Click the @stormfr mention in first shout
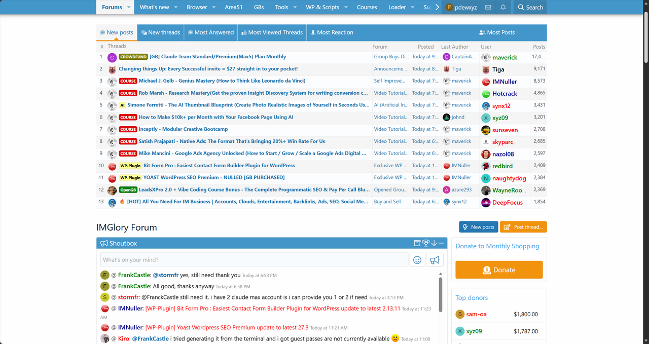This screenshot has width=649, height=344. click(165, 275)
